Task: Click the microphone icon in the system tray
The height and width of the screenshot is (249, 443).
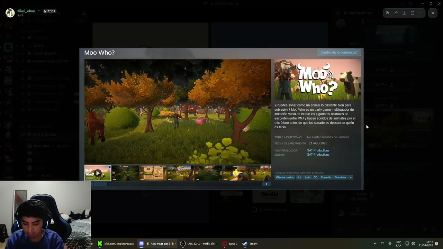Action: coord(390,243)
